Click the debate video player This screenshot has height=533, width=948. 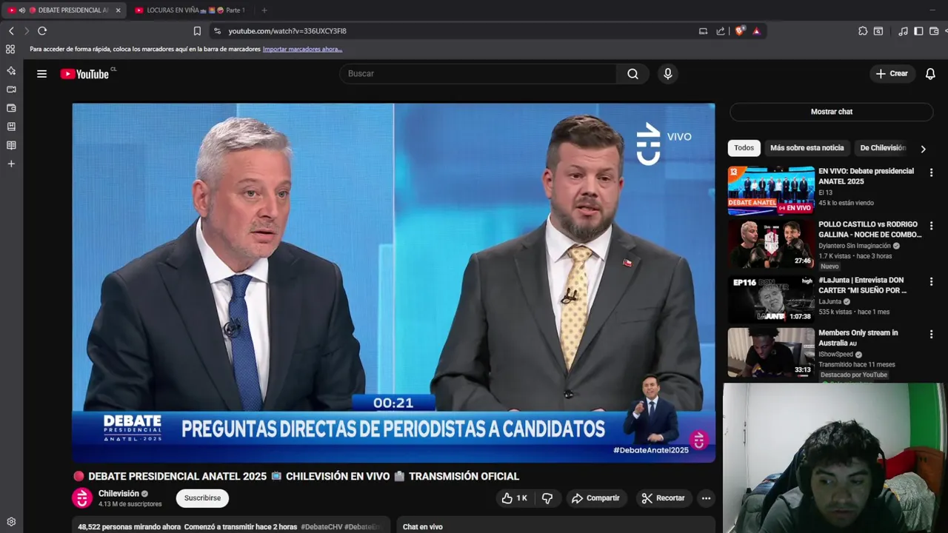pos(393,283)
